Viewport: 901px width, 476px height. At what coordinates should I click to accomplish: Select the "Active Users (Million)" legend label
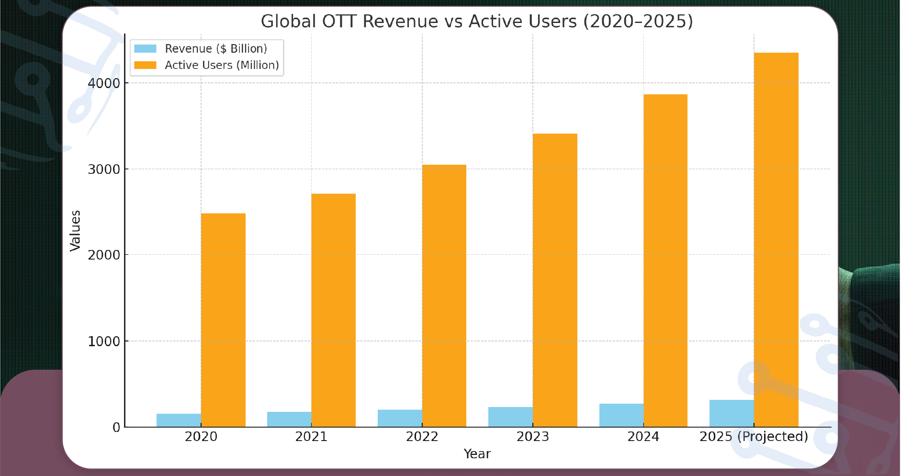click(x=222, y=65)
